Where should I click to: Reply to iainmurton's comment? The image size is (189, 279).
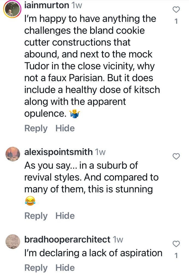36,128
